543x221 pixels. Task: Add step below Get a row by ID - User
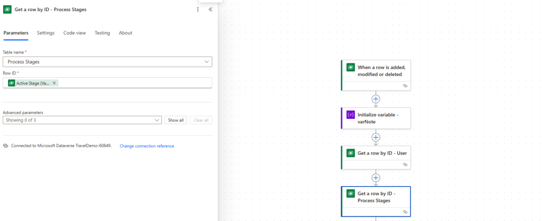coord(376,178)
